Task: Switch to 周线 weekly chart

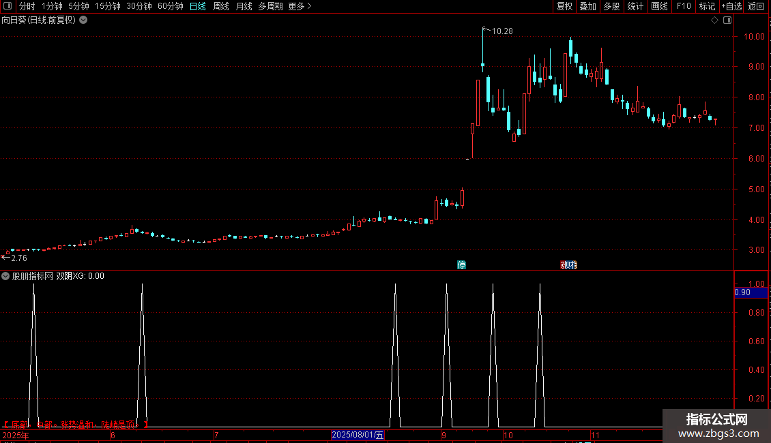Action: pos(221,6)
